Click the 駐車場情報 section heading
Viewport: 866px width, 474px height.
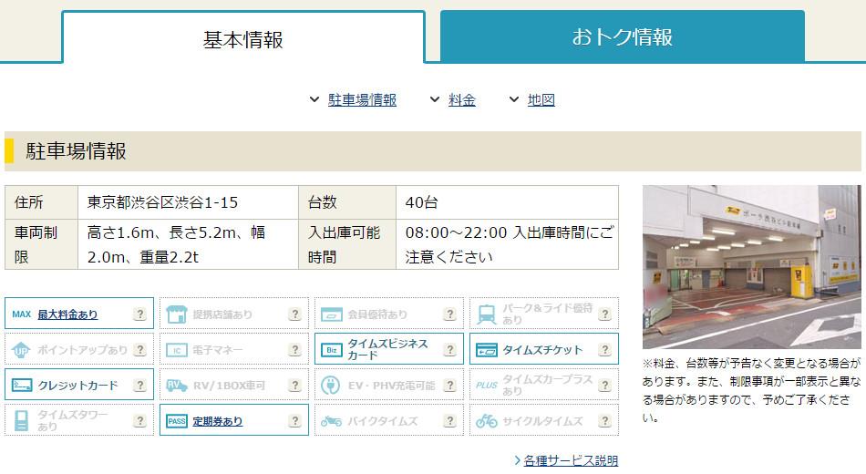[76, 150]
